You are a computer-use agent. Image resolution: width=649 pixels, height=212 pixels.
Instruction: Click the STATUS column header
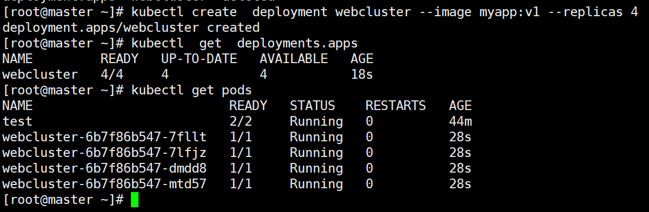coord(313,106)
